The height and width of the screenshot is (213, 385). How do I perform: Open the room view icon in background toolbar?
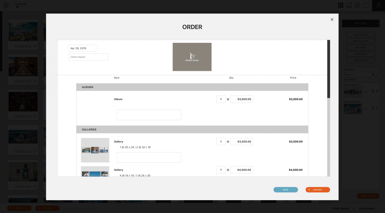[378, 5]
